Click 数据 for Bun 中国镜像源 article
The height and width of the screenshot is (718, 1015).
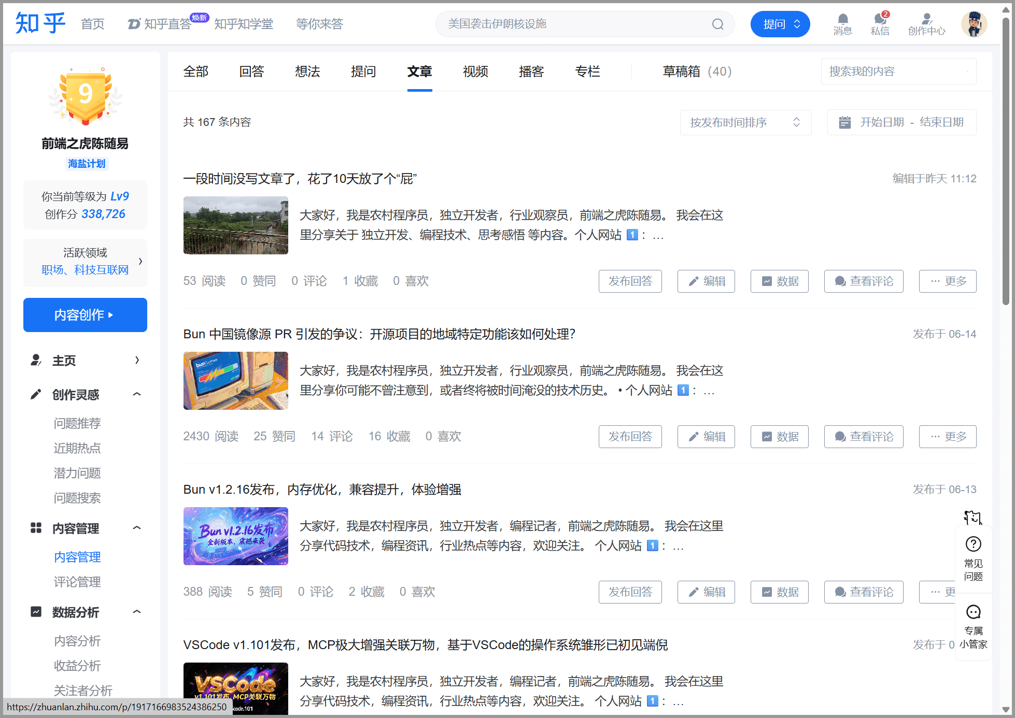point(779,437)
